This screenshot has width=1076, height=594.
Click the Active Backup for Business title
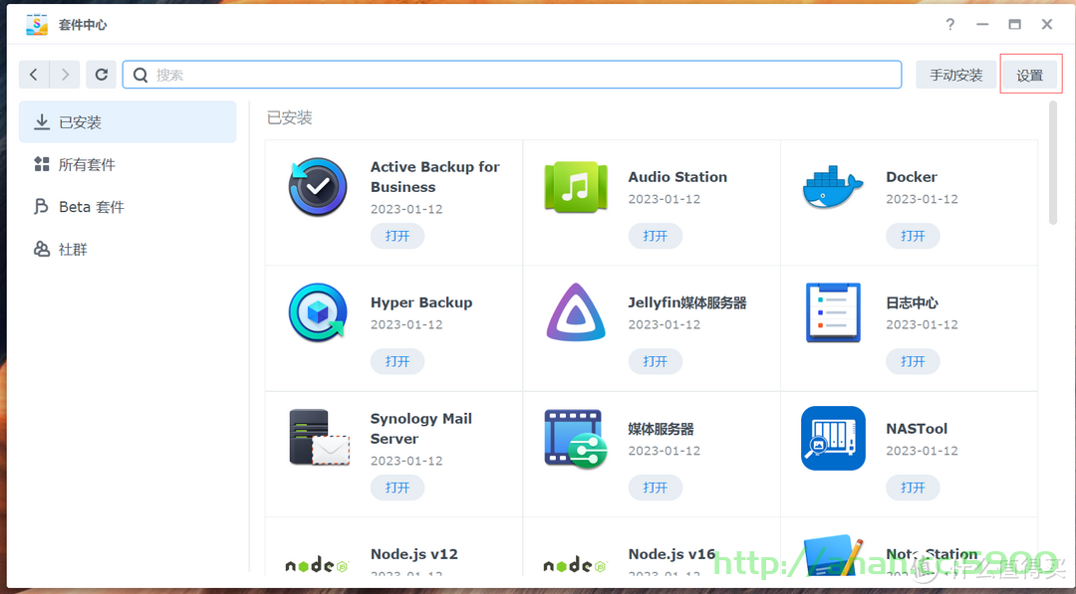tap(435, 177)
